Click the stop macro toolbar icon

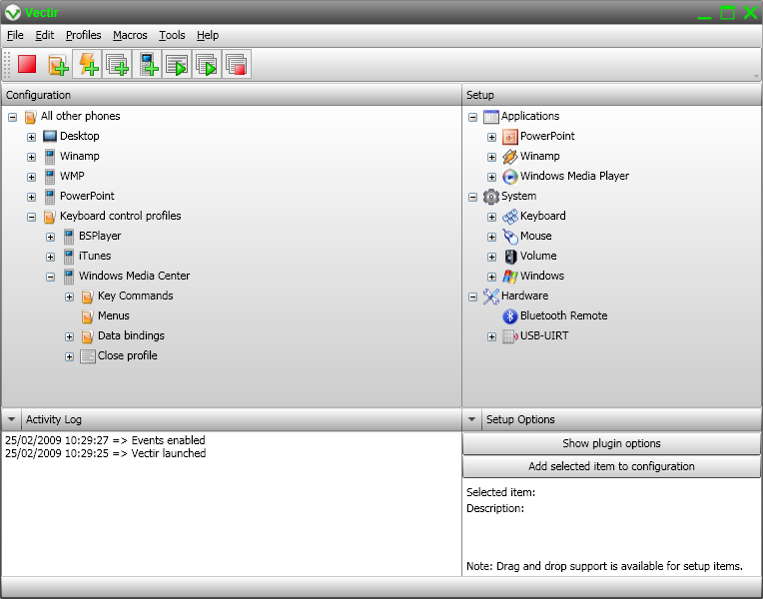click(x=237, y=64)
